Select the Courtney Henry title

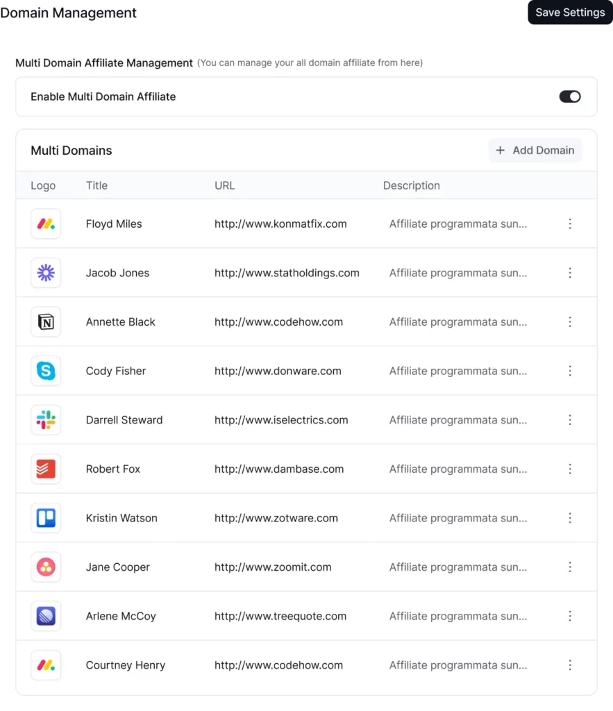126,665
